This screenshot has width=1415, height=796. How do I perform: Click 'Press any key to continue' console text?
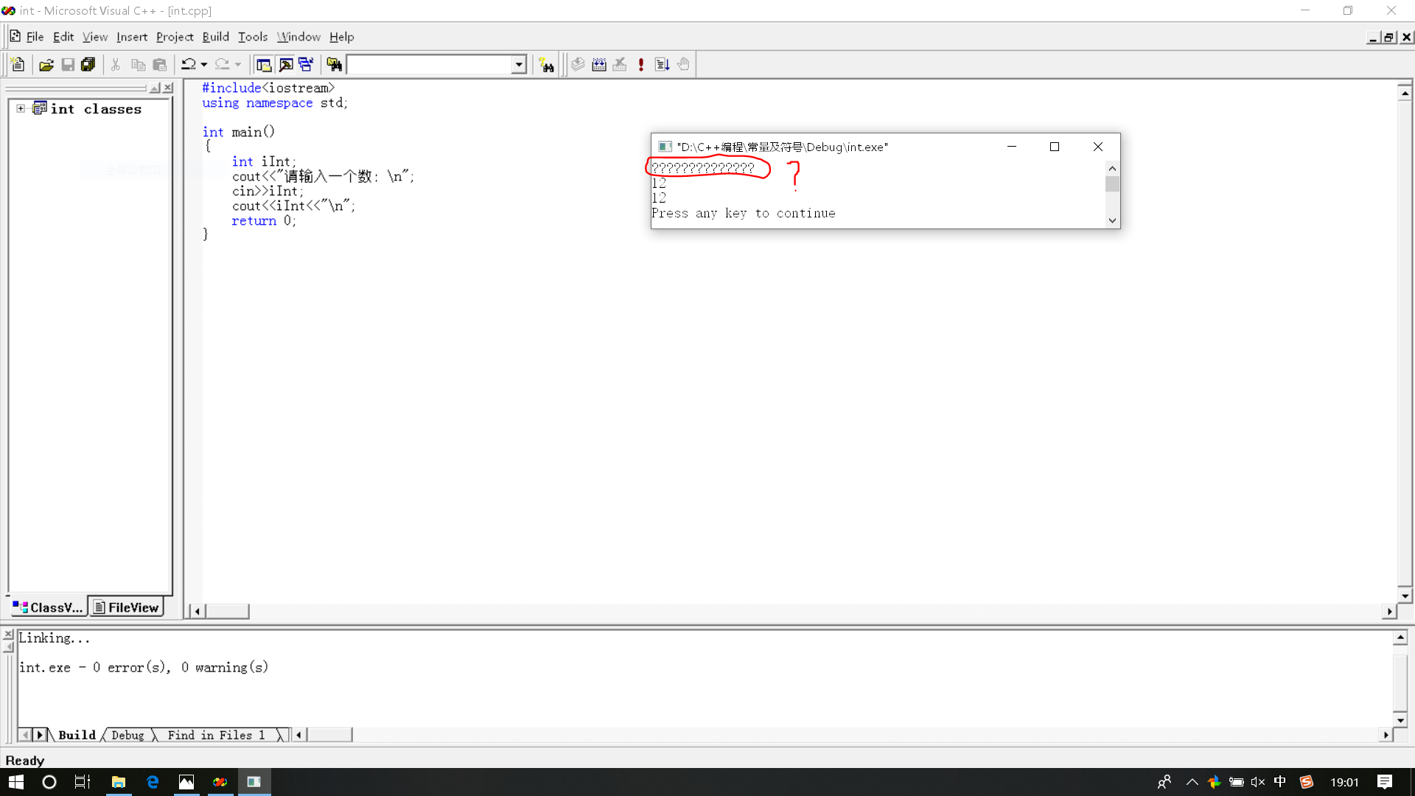coord(744,213)
